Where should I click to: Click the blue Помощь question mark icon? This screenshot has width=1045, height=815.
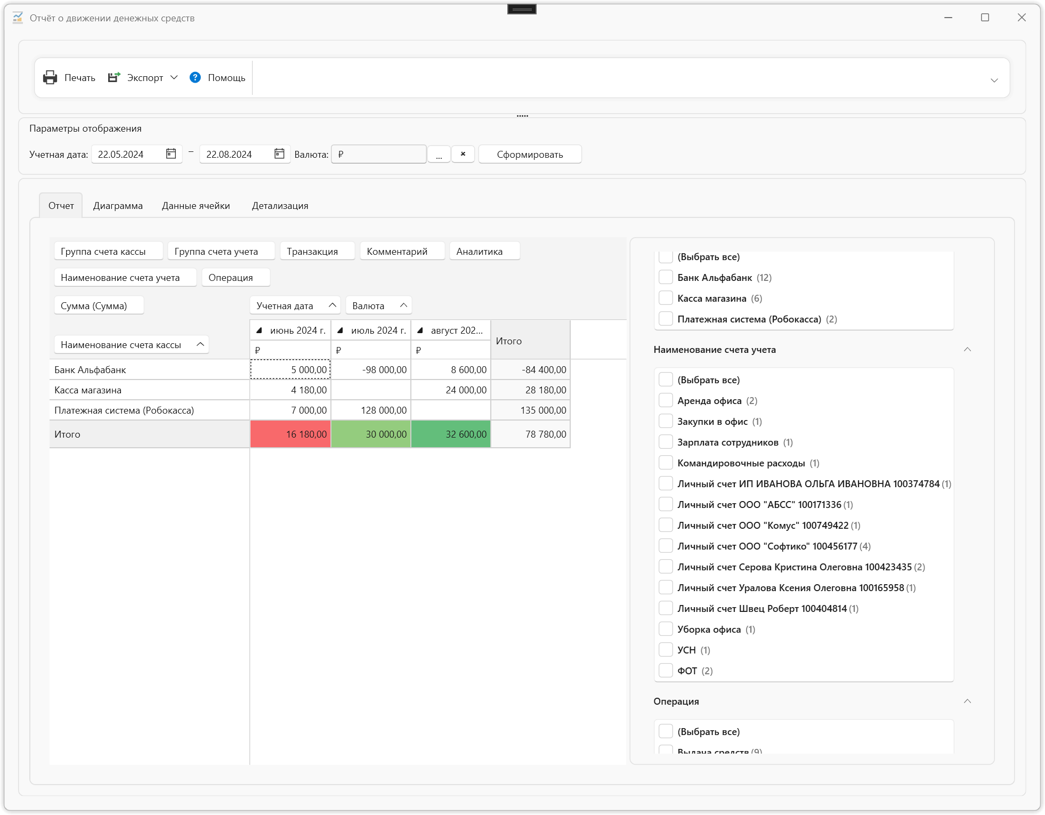click(195, 77)
